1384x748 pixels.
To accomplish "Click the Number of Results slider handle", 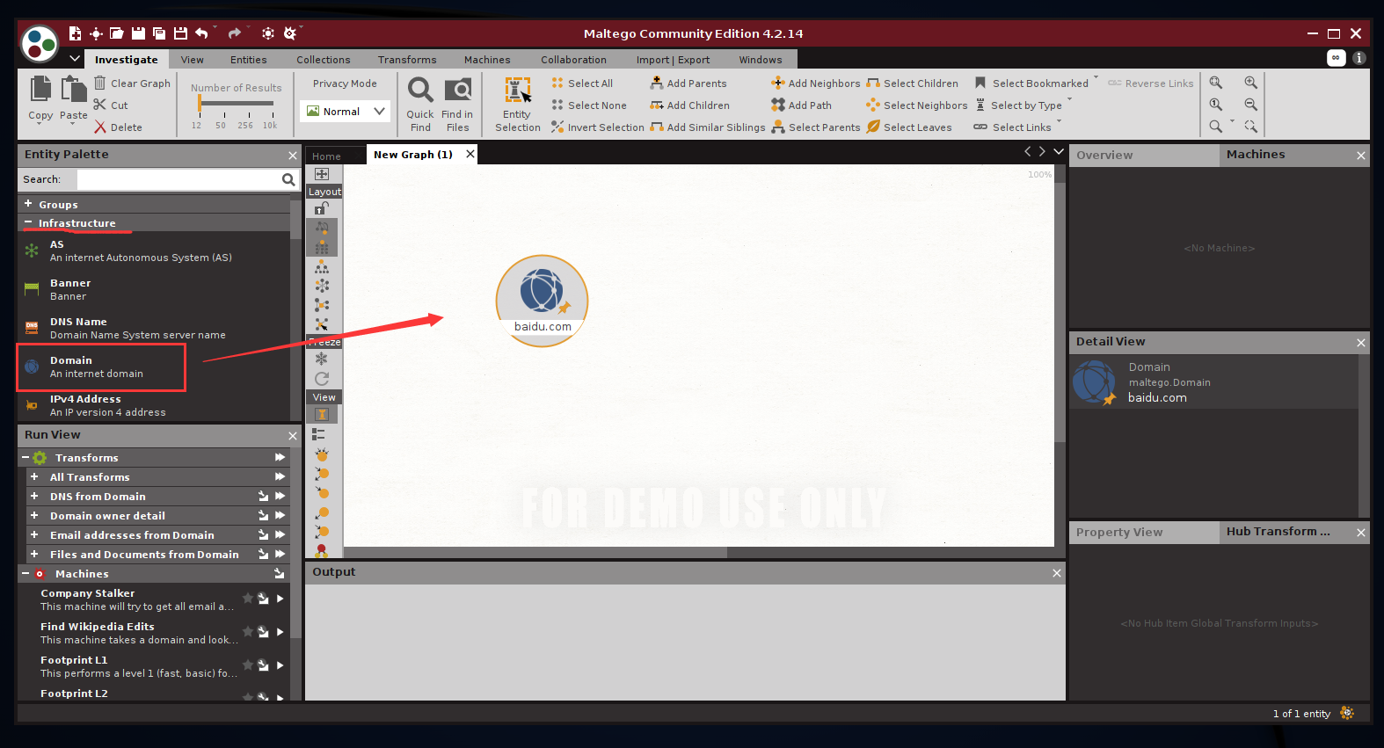I will click(x=200, y=104).
